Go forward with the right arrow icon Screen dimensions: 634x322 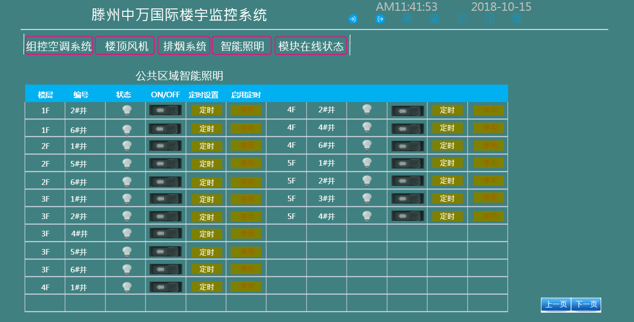pyautogui.click(x=489, y=19)
